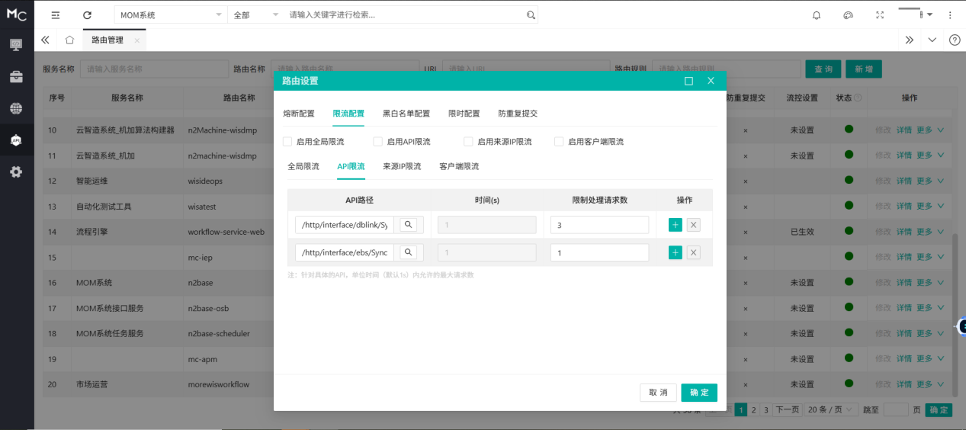The width and height of the screenshot is (966, 430).
Task: Open the briefcase module in the left sidebar
Action: click(16, 77)
